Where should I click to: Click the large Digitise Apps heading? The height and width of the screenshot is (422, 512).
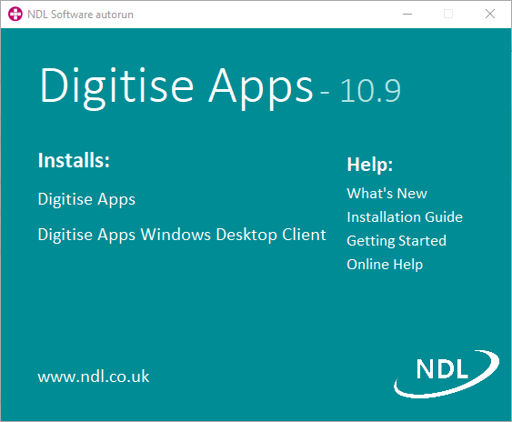pyautogui.click(x=176, y=87)
